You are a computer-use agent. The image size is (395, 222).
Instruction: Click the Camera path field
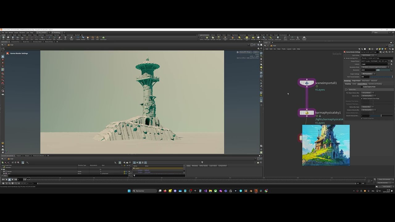pos(374,64)
